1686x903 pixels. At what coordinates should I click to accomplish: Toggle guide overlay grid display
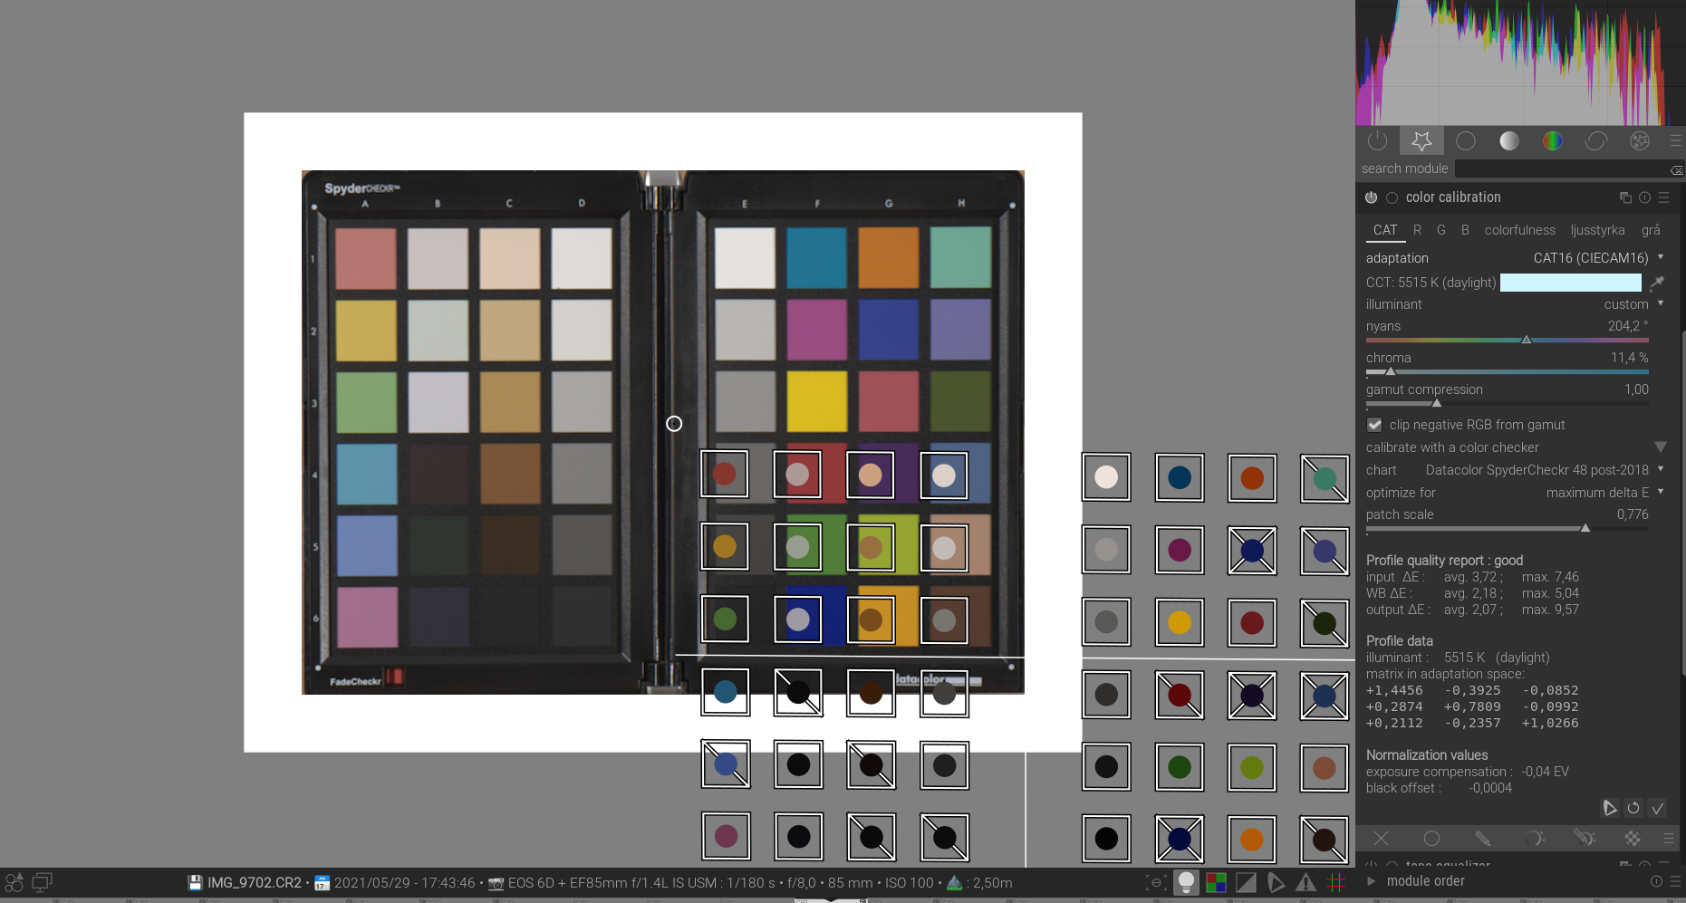coord(1335,882)
